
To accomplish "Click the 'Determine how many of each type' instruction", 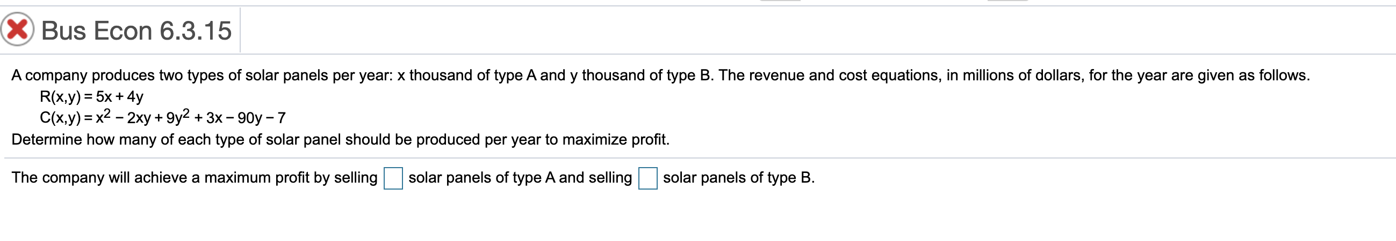I will click(340, 139).
